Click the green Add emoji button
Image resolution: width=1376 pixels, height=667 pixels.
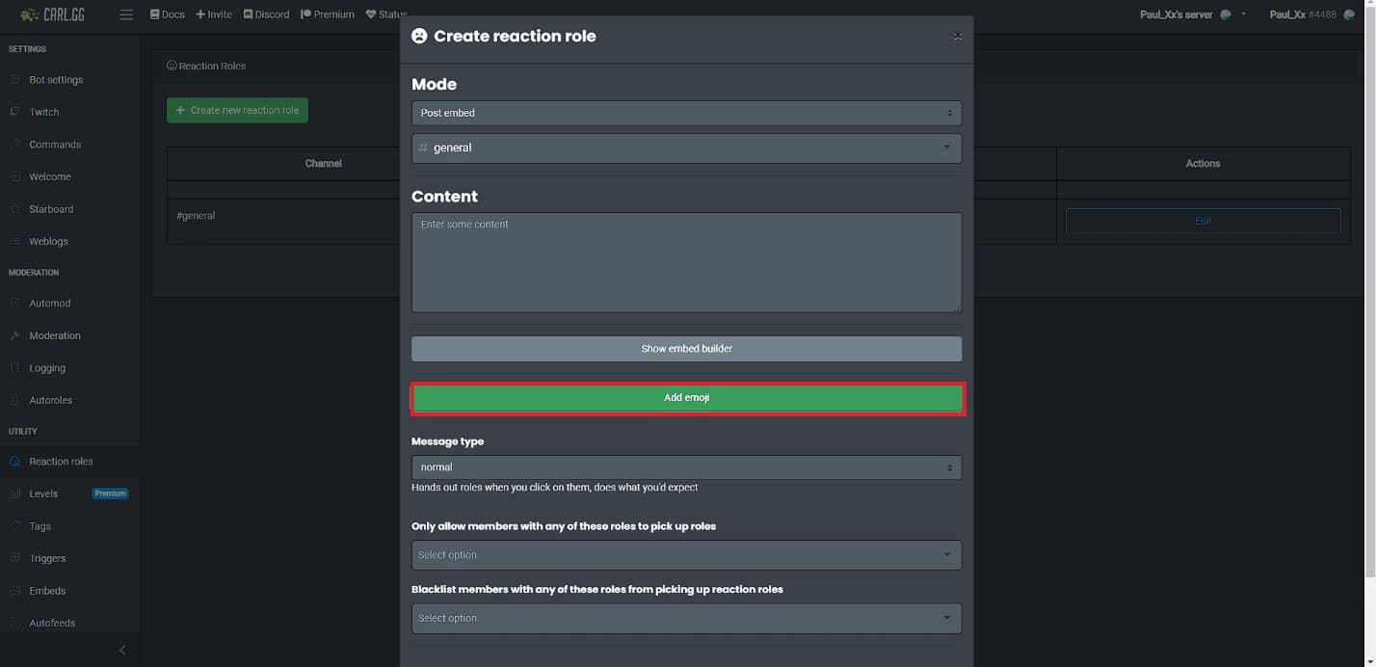coord(687,398)
